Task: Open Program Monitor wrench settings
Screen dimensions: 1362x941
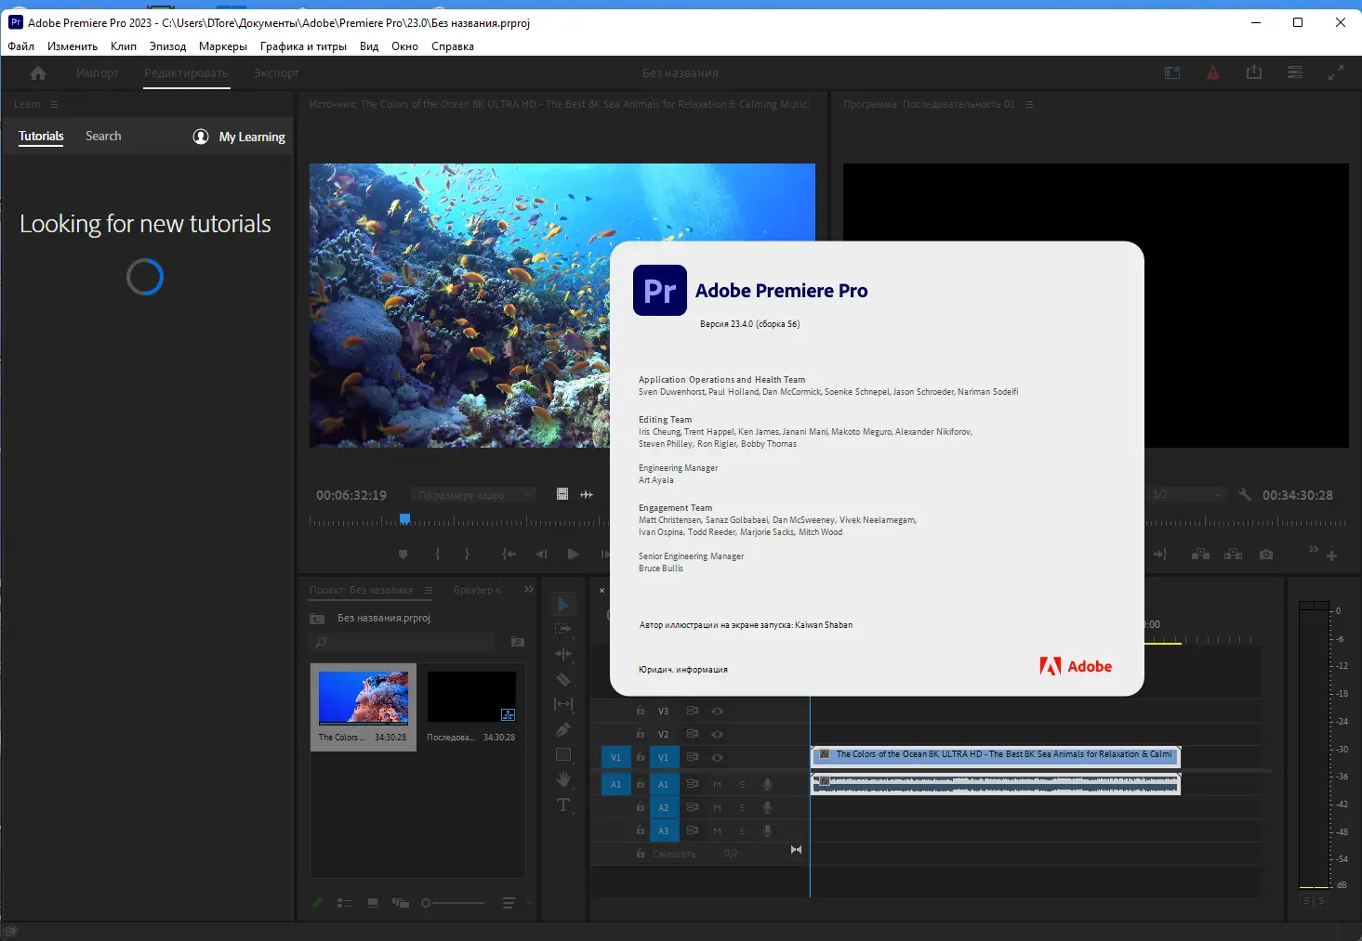Action: (x=1245, y=495)
